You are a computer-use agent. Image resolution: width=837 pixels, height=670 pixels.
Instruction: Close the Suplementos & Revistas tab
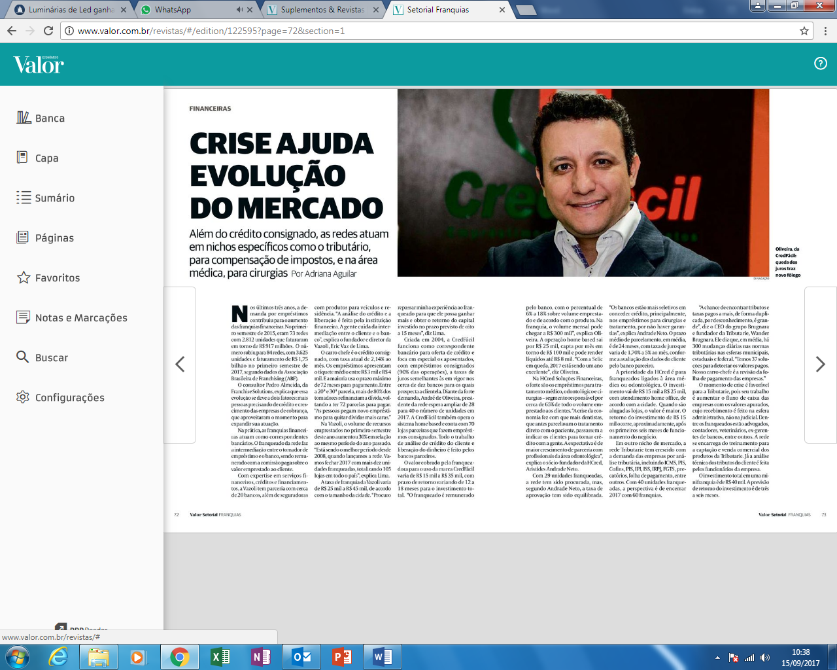point(376,10)
